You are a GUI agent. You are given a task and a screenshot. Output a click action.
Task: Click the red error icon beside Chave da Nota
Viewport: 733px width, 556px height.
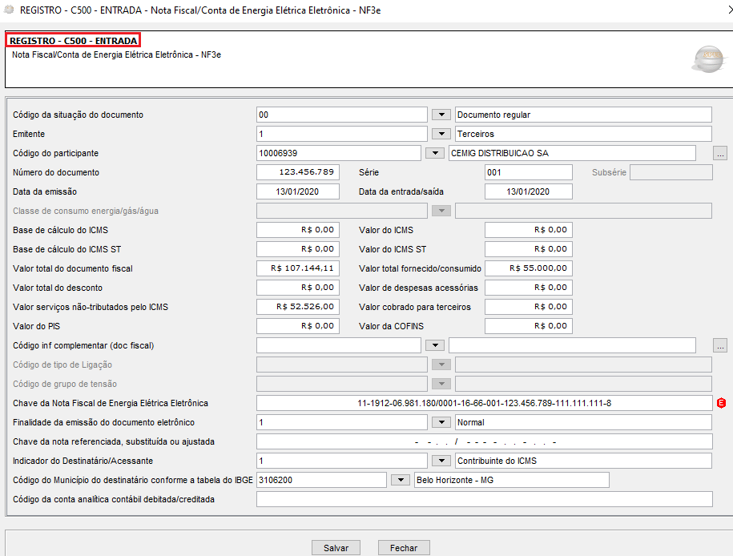point(721,403)
